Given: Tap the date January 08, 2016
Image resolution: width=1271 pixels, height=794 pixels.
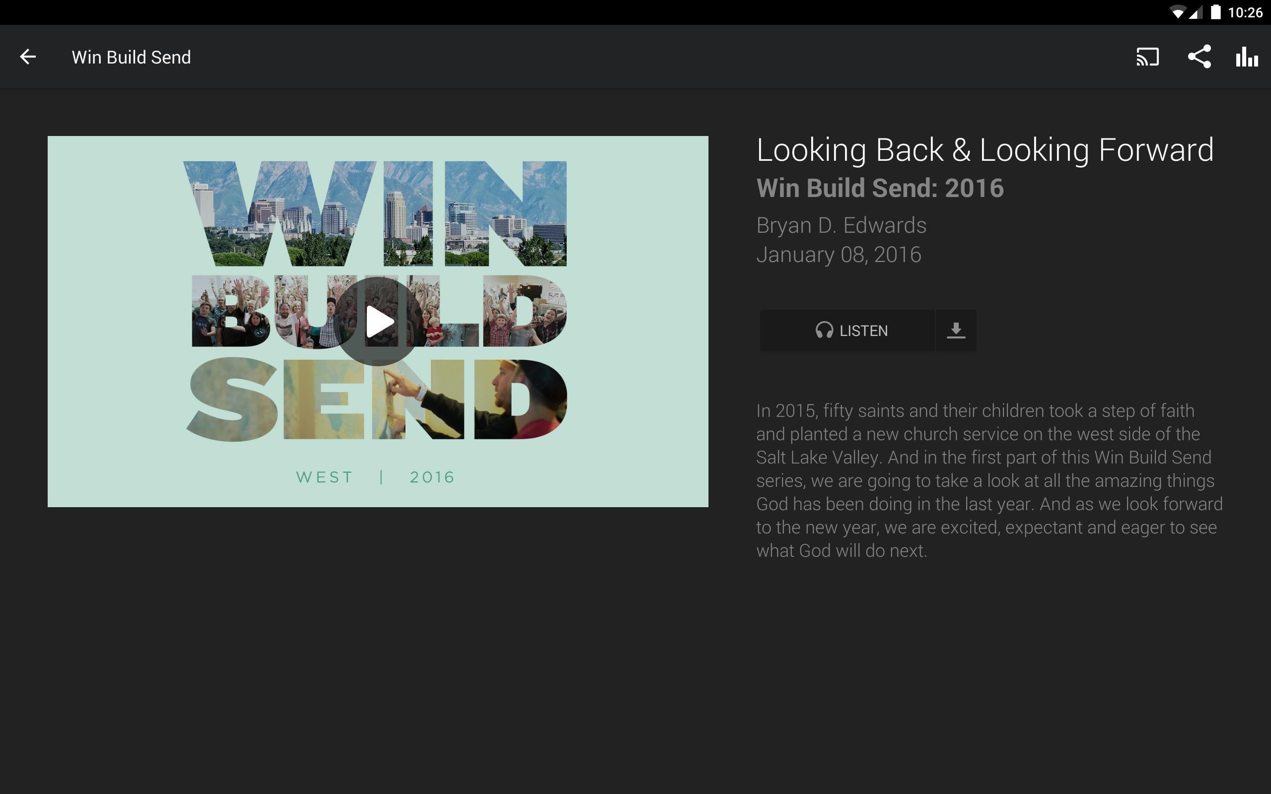Looking at the screenshot, I should [839, 255].
